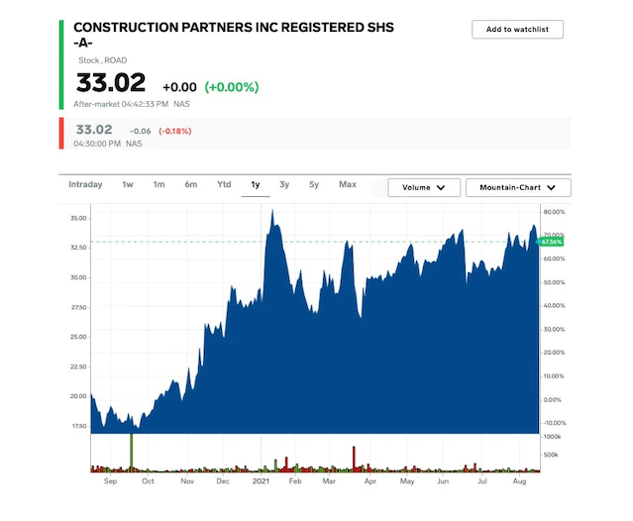Click the (-0.18%) red change value

[x=174, y=131]
